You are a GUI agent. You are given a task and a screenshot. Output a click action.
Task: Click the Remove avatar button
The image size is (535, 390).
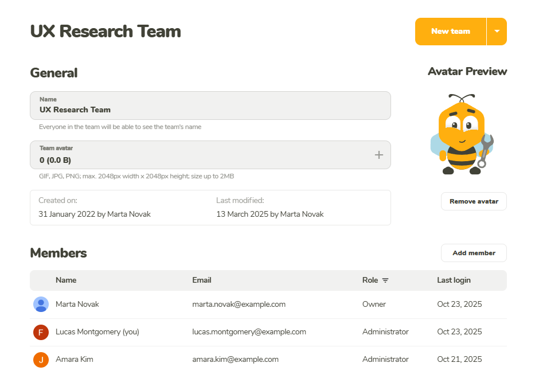pos(473,201)
